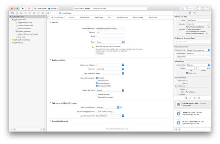Viewport: 220px width, 144px height.
Task: Open the Issue navigator warning icon
Action: click(26, 13)
